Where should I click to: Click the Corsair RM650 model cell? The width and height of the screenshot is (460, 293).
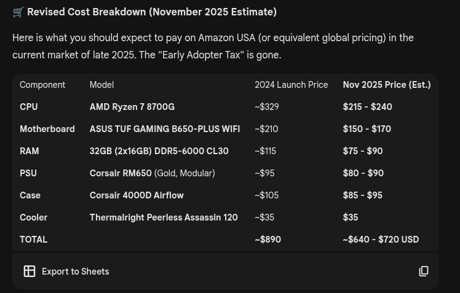(152, 173)
